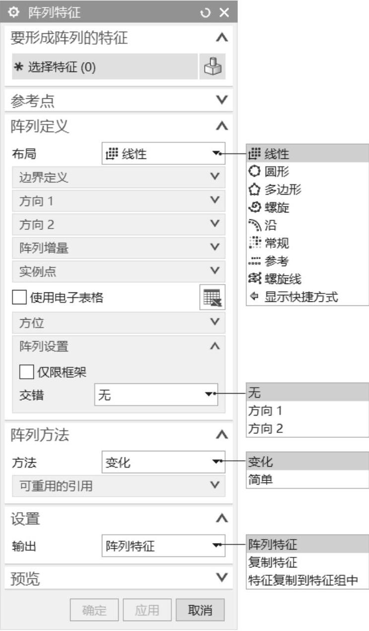The height and width of the screenshot is (631, 369).
Task: Click the 选择特征 (0) selection field
Action: tap(105, 67)
